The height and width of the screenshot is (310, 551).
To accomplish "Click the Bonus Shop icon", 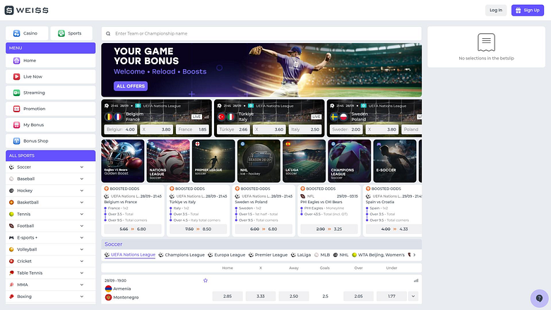I will pos(16,141).
